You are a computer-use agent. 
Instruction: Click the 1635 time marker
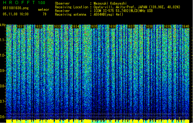(94, 26)
